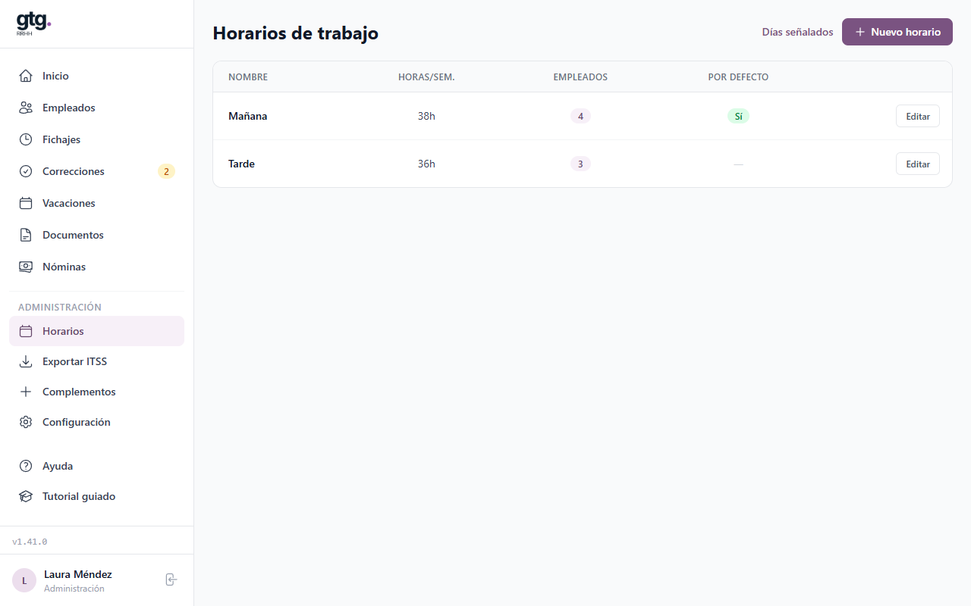Click the employee count badge for Mañana
Image resolution: width=971 pixels, height=606 pixels.
pyautogui.click(x=580, y=116)
